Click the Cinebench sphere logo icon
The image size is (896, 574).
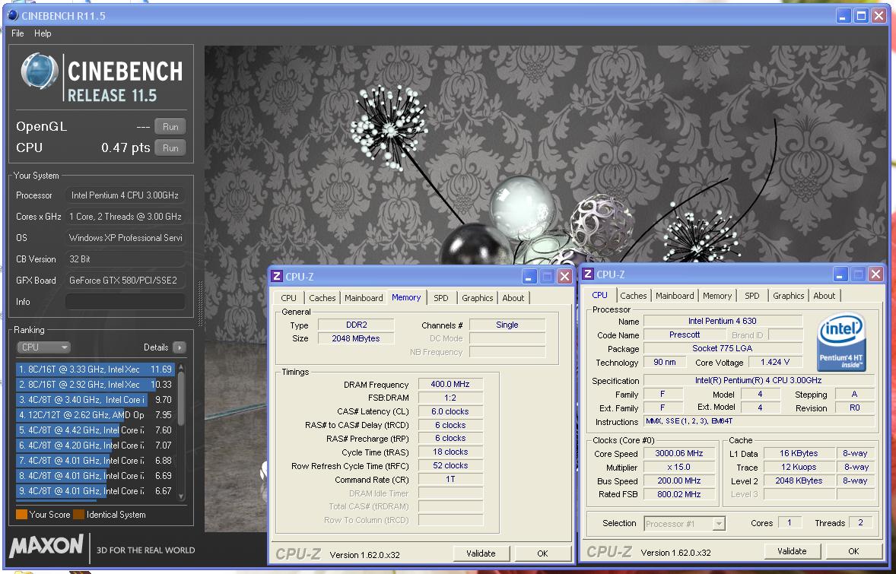(40, 71)
